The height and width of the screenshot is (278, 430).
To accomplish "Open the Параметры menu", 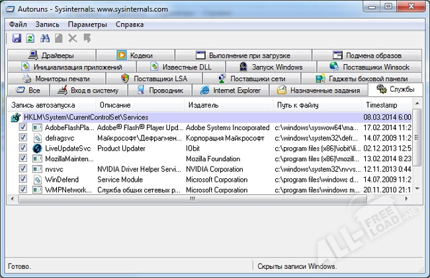I will pyautogui.click(x=87, y=24).
